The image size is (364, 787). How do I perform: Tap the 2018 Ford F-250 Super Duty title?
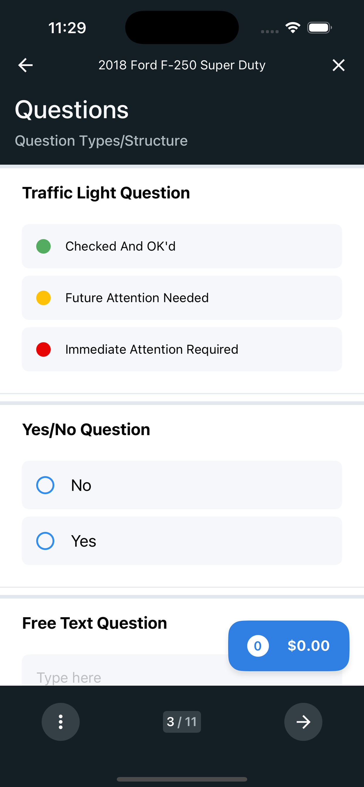pyautogui.click(x=182, y=65)
